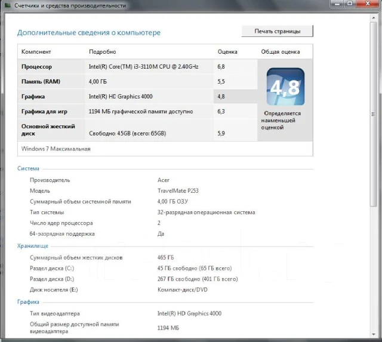382x342 pixels.
Task: Click the Раздел диска (D:) label
Action: (52, 279)
